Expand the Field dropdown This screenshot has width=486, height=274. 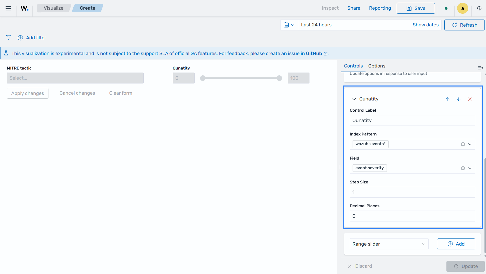[x=470, y=168]
